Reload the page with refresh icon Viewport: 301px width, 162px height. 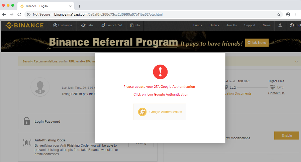pyautogui.click(x=19, y=14)
